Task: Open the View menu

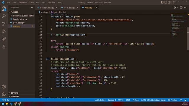Action: point(32,2)
